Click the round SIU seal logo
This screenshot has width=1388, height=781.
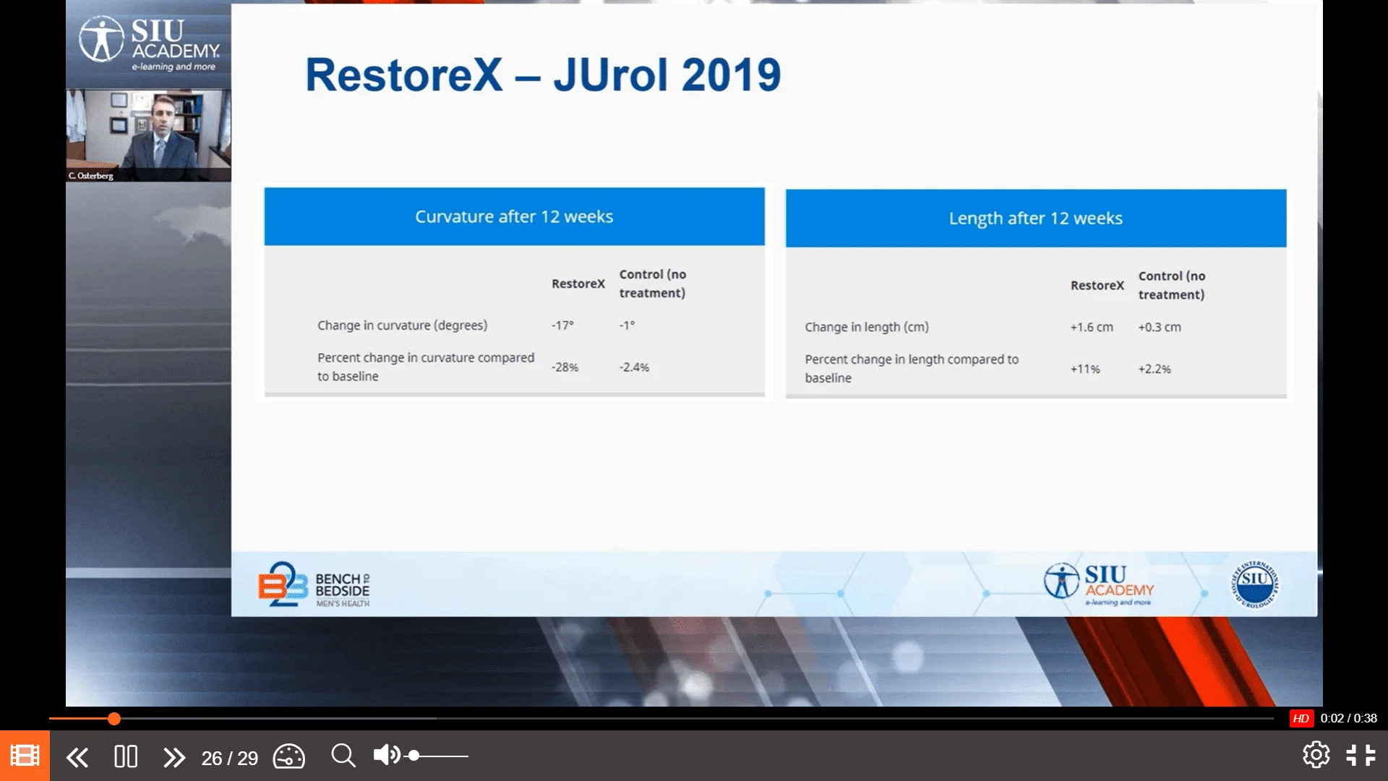[1254, 584]
